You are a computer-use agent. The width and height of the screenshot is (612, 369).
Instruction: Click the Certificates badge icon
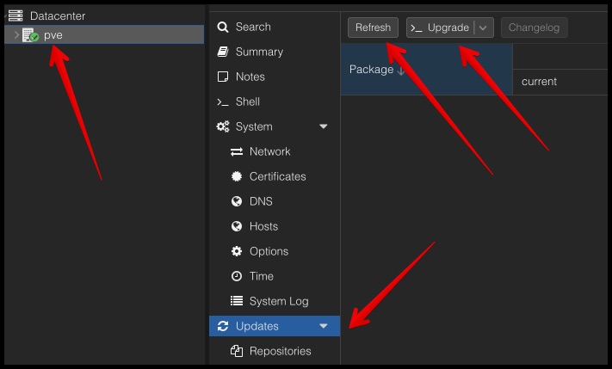pyautogui.click(x=237, y=176)
